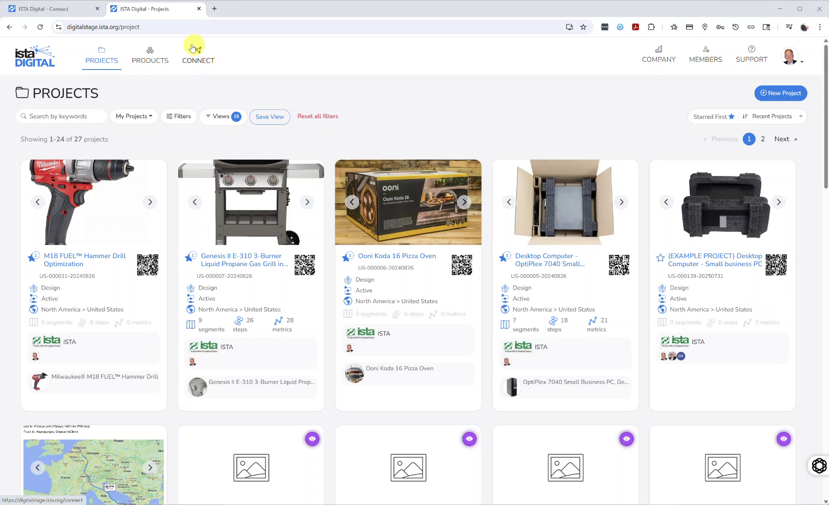Toggle Starred First sorting

pyautogui.click(x=714, y=116)
